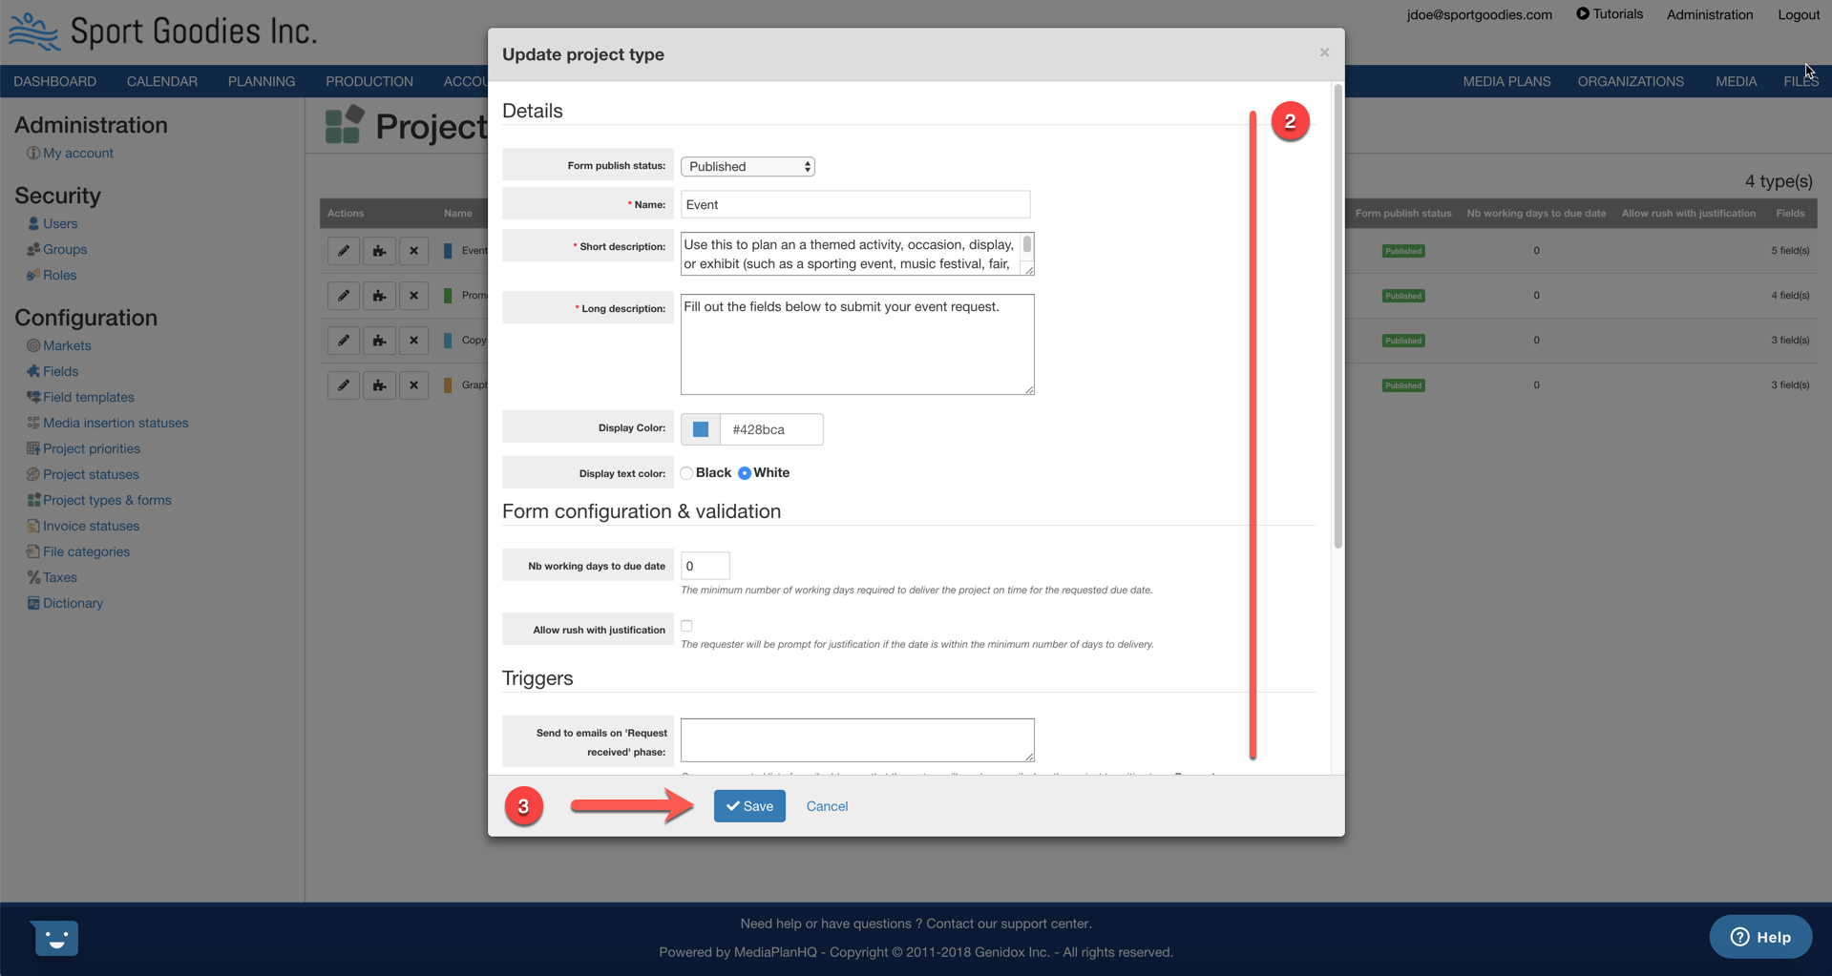The width and height of the screenshot is (1832, 976).
Task: Go to MEDIA PLANS in navigation
Action: point(1506,81)
